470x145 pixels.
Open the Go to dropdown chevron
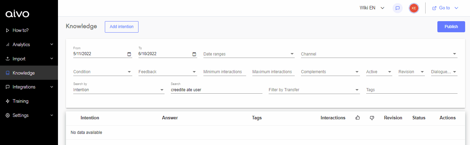point(456,8)
